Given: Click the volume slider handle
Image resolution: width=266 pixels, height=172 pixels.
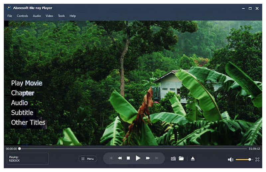Looking at the screenshot, I should [250, 160].
